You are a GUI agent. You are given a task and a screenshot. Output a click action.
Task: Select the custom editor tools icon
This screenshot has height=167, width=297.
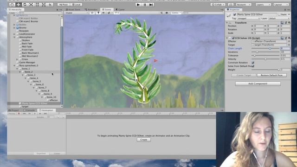pos(50,5)
